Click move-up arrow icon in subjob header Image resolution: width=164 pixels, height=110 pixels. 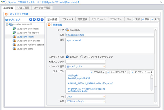pyautogui.click(x=31, y=19)
